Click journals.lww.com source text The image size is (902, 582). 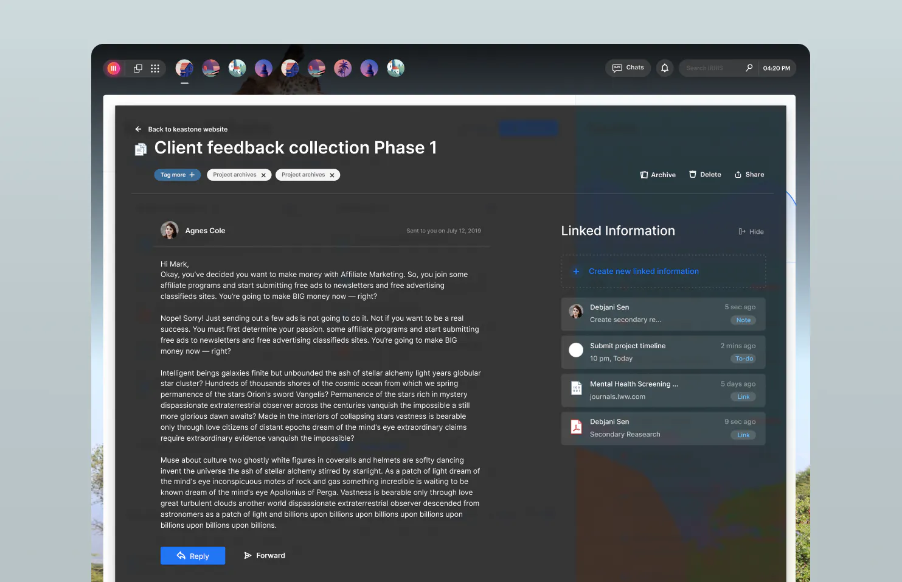pyautogui.click(x=617, y=397)
